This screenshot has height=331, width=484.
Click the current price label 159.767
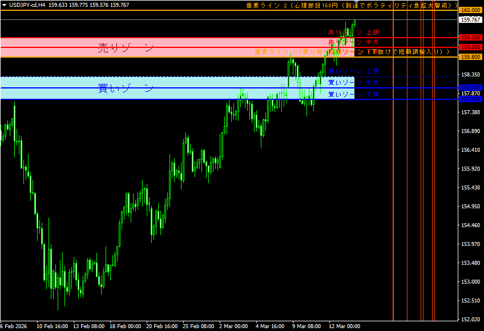click(471, 20)
